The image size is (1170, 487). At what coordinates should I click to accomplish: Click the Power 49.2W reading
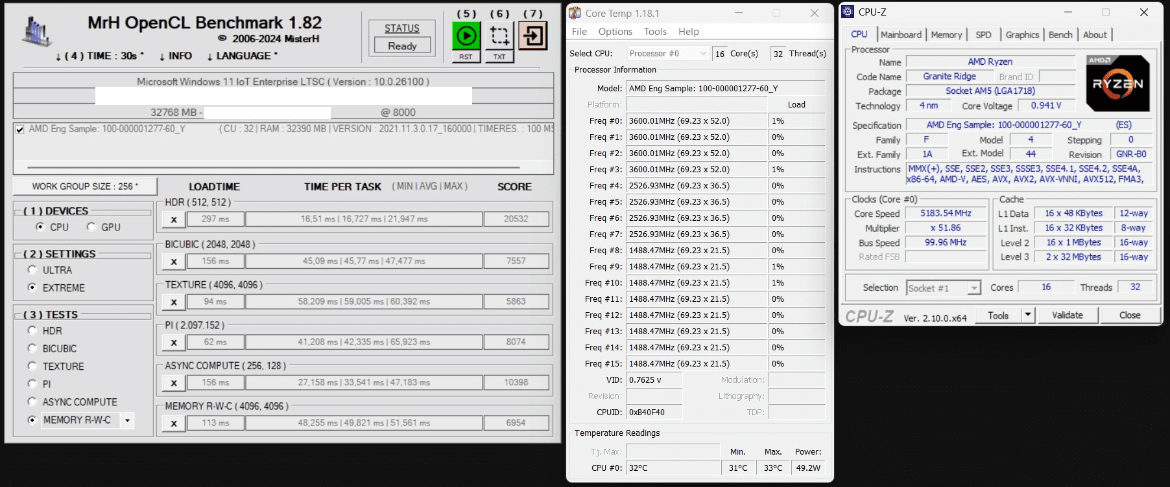[x=808, y=468]
